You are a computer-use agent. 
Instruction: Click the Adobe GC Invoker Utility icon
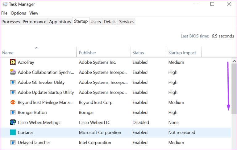tap(13, 82)
